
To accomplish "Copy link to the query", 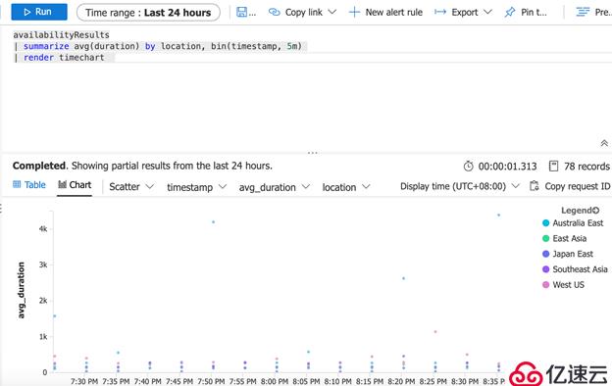I will pyautogui.click(x=303, y=13).
